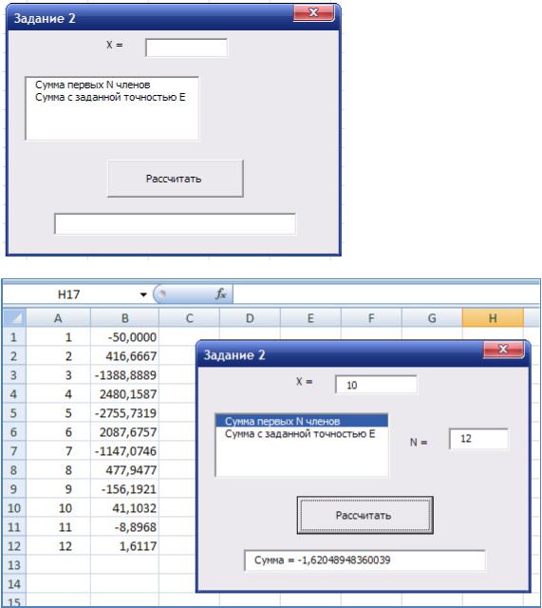Screen dimensions: 542x608
Task: Click cell with value -156,1921
Action: tap(124, 489)
